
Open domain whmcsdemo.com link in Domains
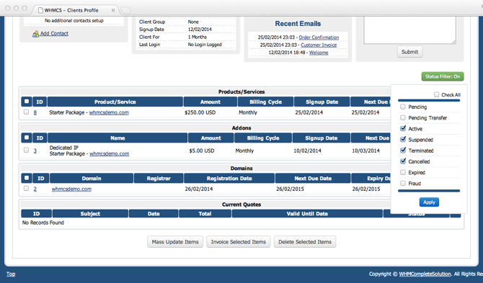[71, 189]
